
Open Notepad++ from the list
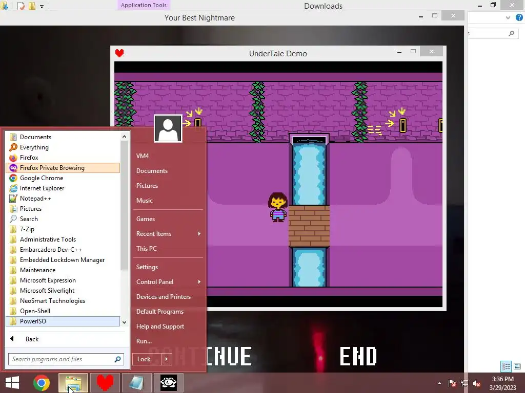63,199
